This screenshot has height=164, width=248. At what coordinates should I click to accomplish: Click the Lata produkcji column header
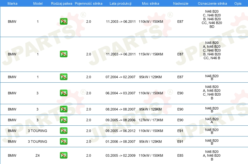pos(121,3)
